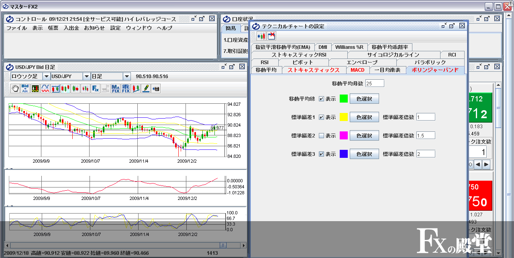
Task: Open the ファイル menu
Action: click(17, 28)
